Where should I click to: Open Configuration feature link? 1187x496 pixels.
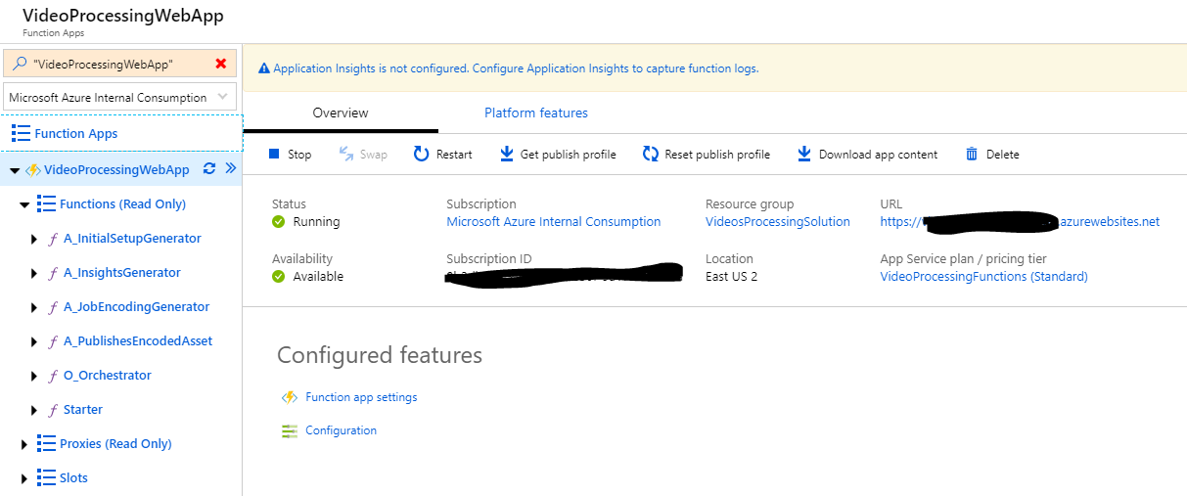click(x=341, y=430)
